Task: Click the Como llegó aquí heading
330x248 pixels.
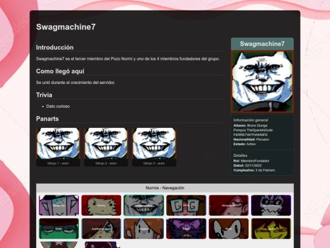Action: (60, 71)
